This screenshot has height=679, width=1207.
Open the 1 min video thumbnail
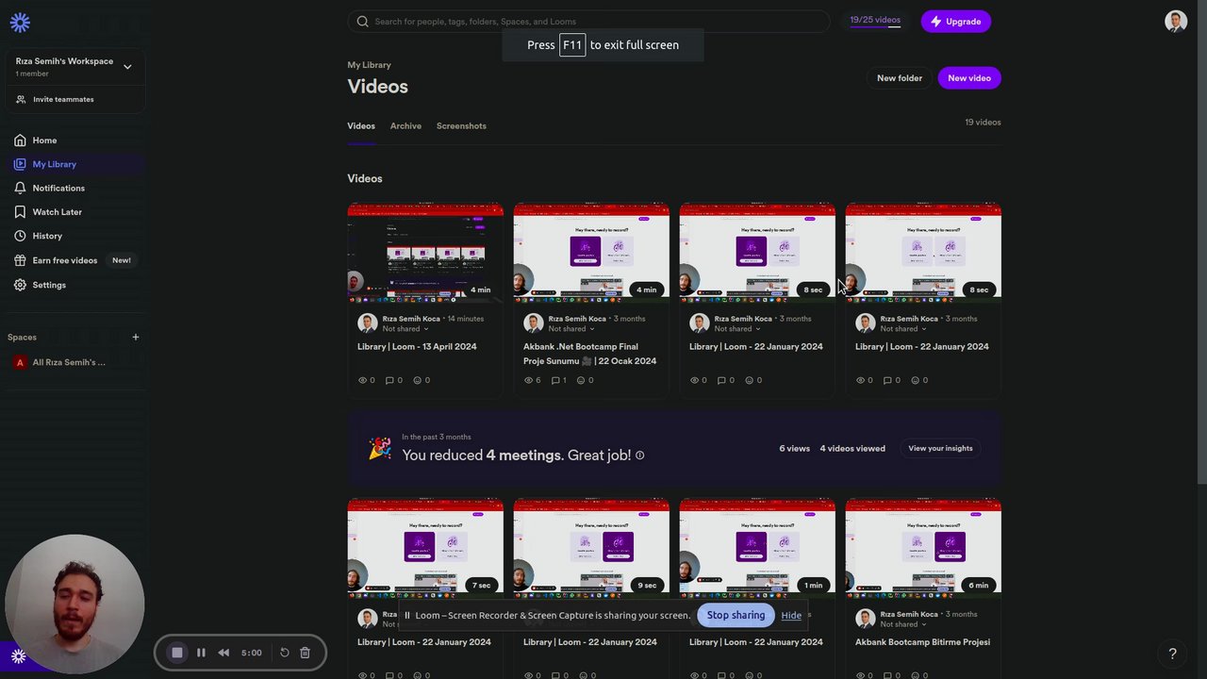757,548
